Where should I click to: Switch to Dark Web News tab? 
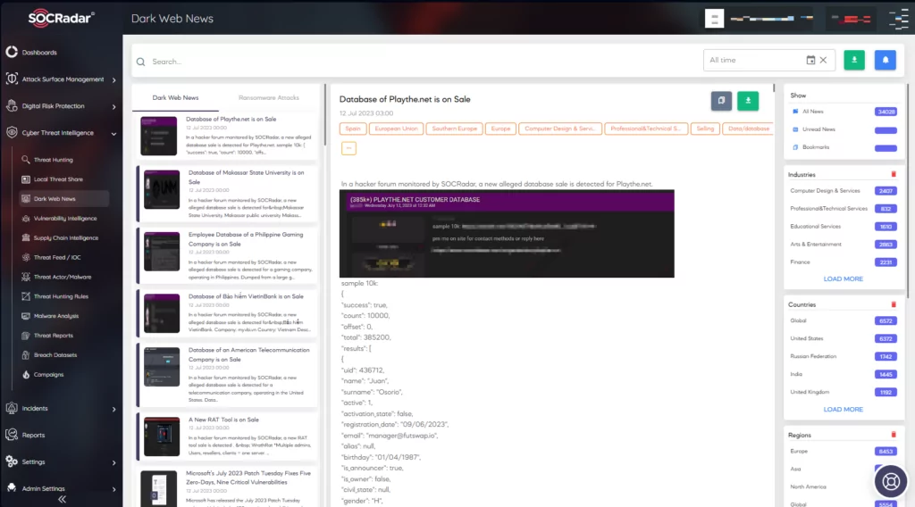coord(175,98)
